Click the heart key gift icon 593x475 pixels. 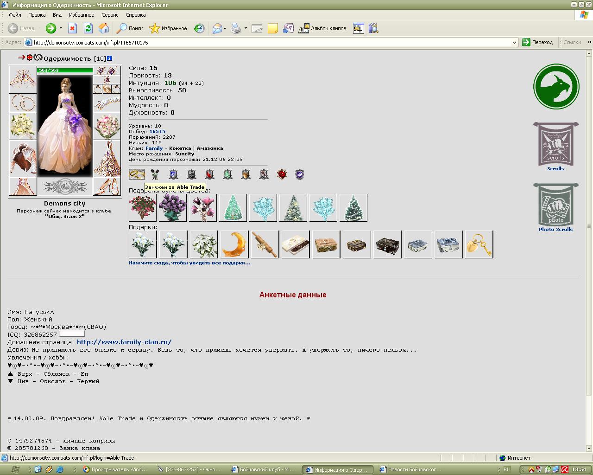479,244
